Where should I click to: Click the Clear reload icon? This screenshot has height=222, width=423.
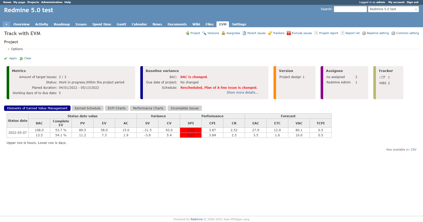click(x=21, y=58)
